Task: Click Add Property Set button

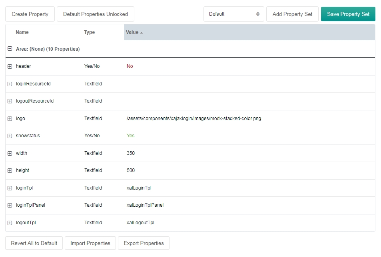Action: click(x=292, y=14)
